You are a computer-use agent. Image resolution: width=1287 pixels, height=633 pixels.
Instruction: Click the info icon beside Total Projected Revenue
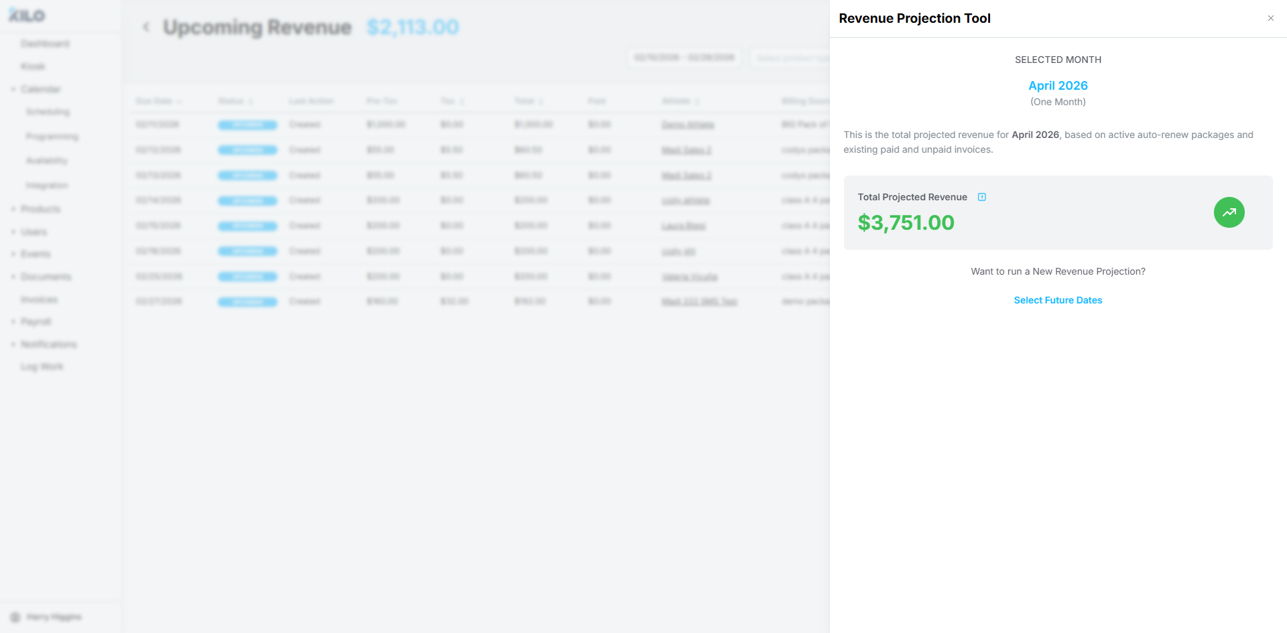(x=982, y=197)
